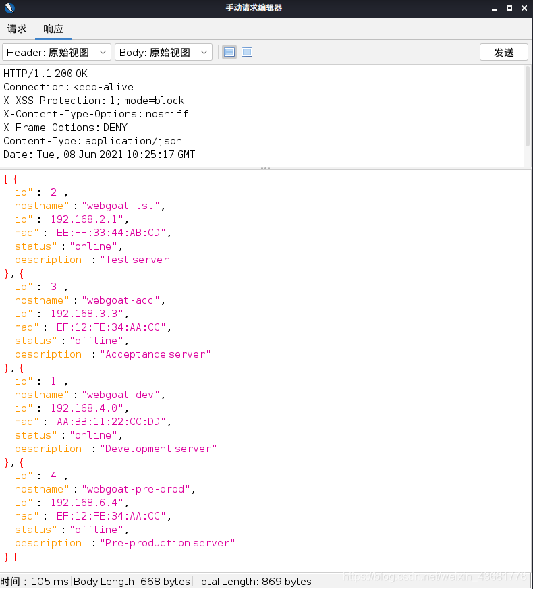Click the 发送 send button
Screen dimensions: 533x589
pyautogui.click(x=504, y=52)
